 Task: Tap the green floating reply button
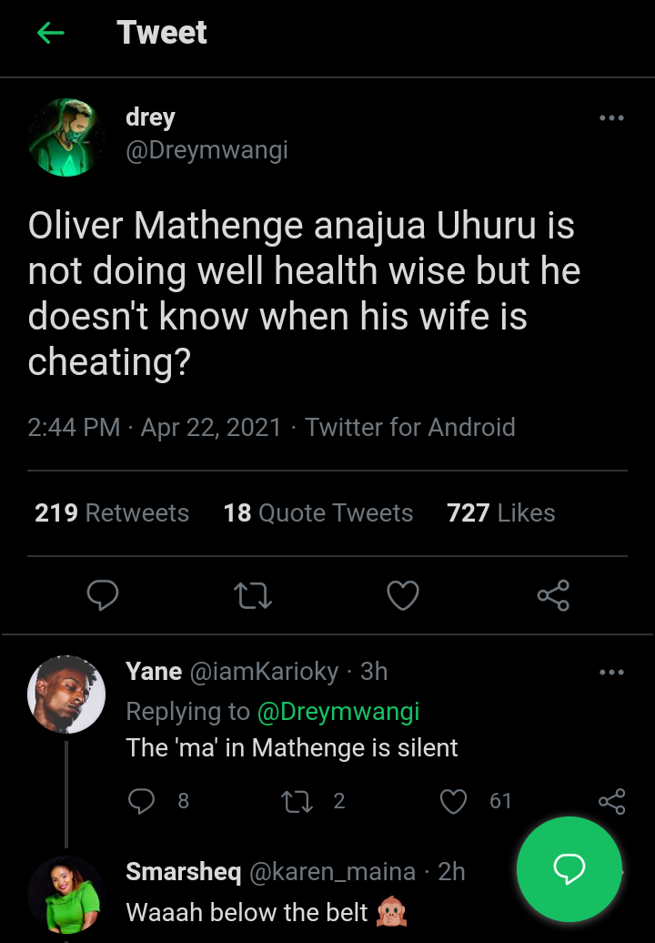pos(569,869)
